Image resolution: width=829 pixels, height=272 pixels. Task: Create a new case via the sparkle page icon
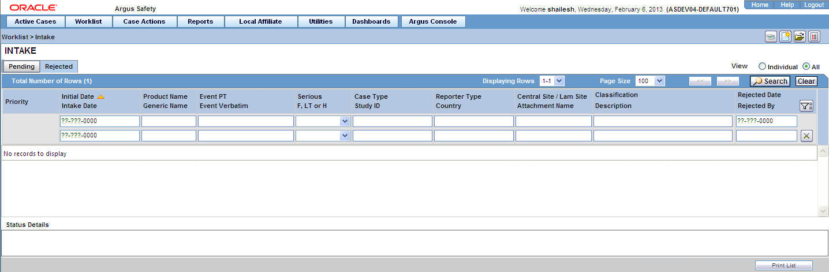(785, 37)
